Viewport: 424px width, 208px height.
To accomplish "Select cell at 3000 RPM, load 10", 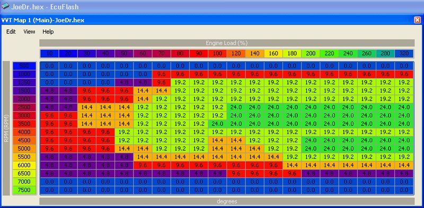I will click(49, 115).
